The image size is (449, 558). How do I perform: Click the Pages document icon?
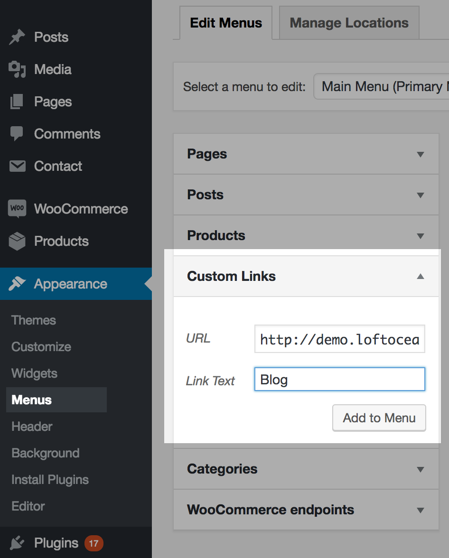click(17, 102)
